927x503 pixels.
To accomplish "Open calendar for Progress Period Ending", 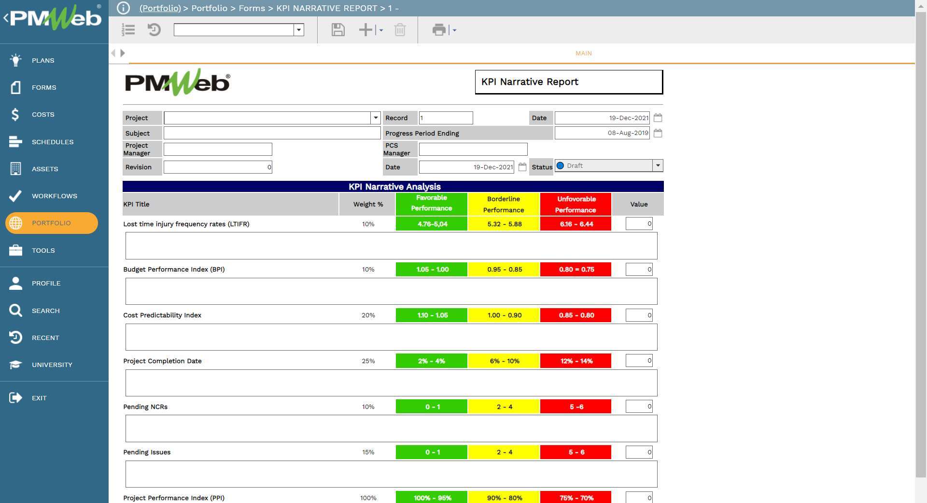I will point(658,133).
